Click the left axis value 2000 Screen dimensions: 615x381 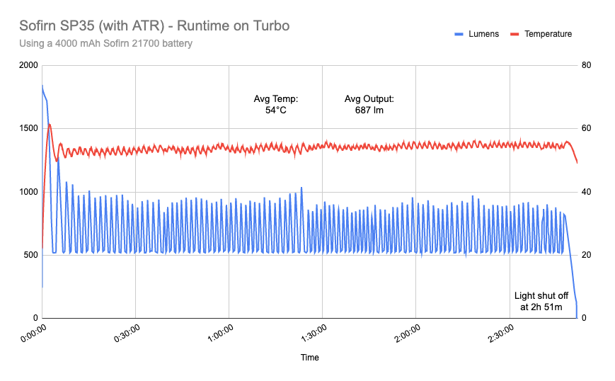(x=28, y=65)
